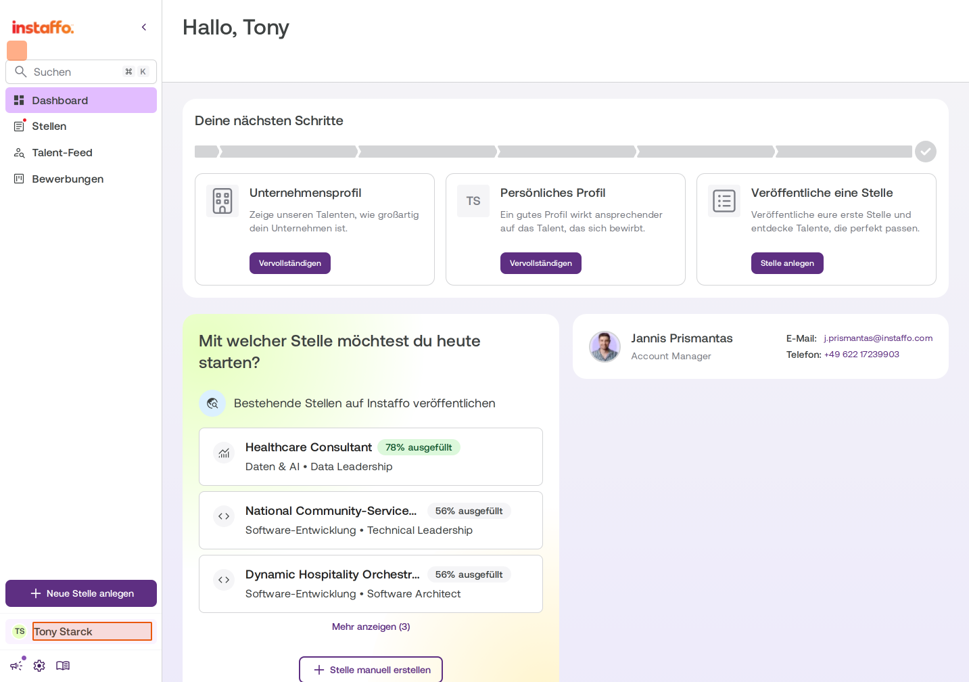Click the Stelle anlegen button
Screen dimensions: 969x682
point(787,263)
